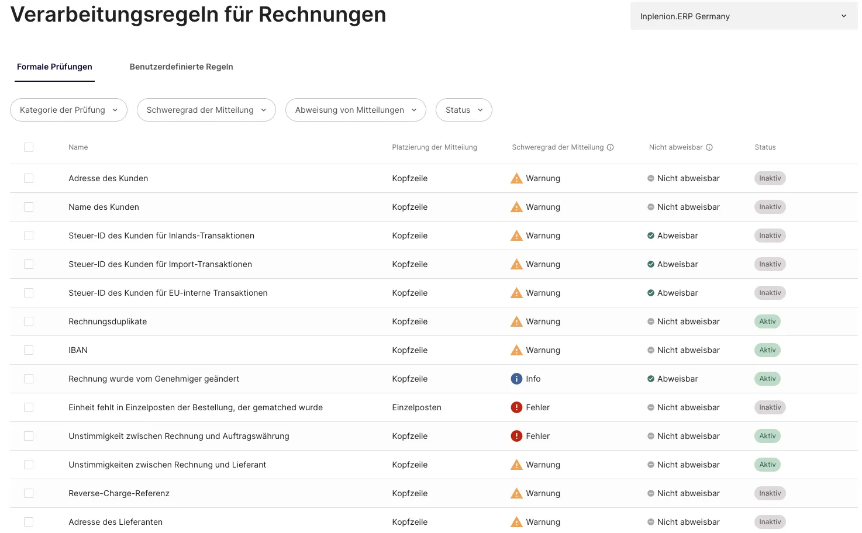Select the Formale Prüfungen tab
The image size is (862, 533).
(x=54, y=67)
